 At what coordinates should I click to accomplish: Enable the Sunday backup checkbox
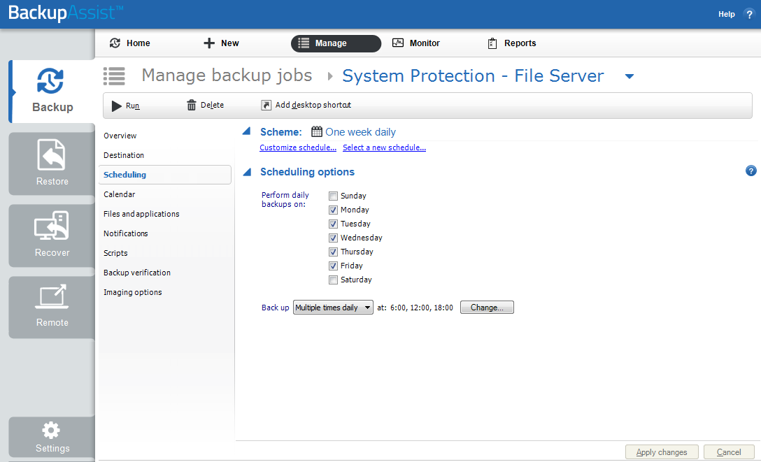(334, 196)
